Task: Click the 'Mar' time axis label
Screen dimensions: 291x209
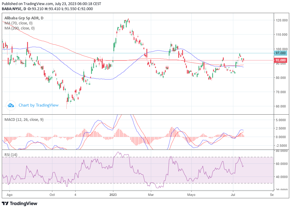Action: coord(151,195)
